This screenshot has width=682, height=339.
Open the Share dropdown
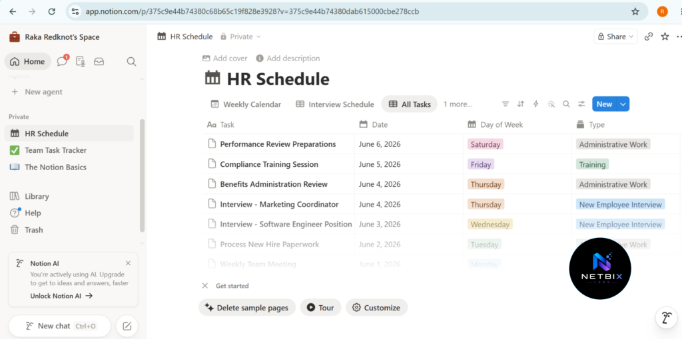(x=615, y=37)
